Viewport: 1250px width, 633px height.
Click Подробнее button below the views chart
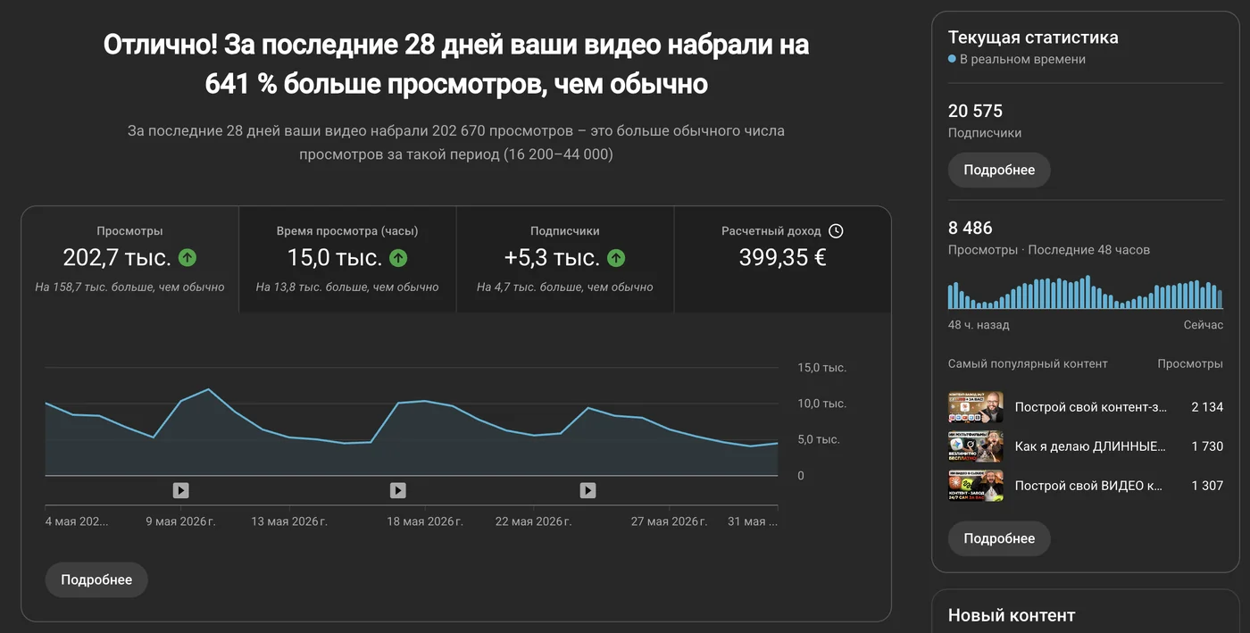point(96,579)
